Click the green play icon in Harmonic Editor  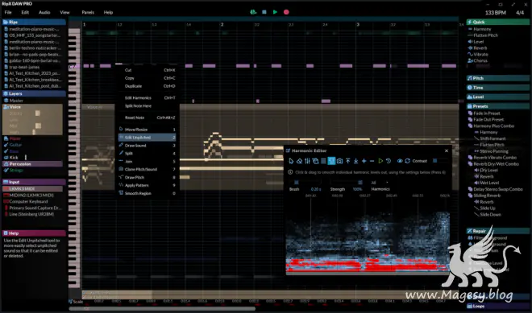tap(380, 161)
